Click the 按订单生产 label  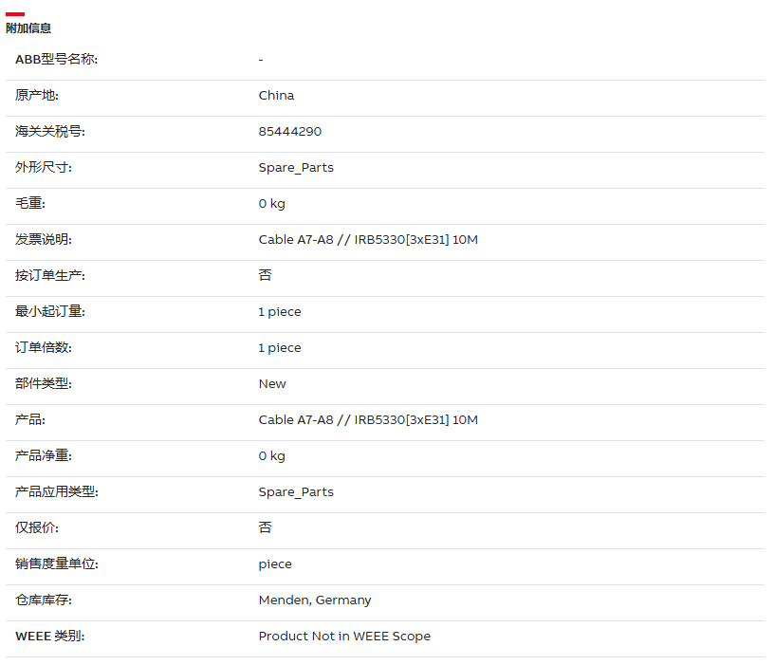click(x=50, y=275)
